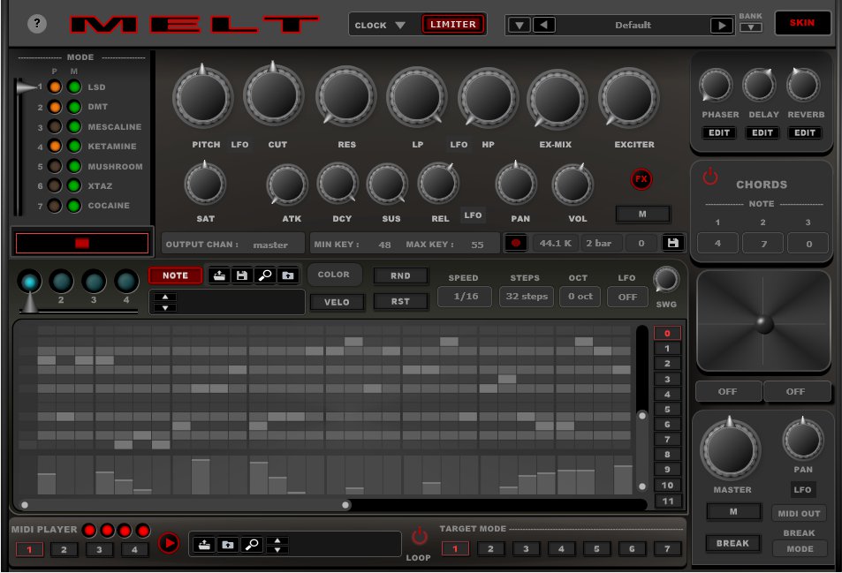Click the save disk icon beside NOTE
The image size is (842, 573).
(242, 275)
